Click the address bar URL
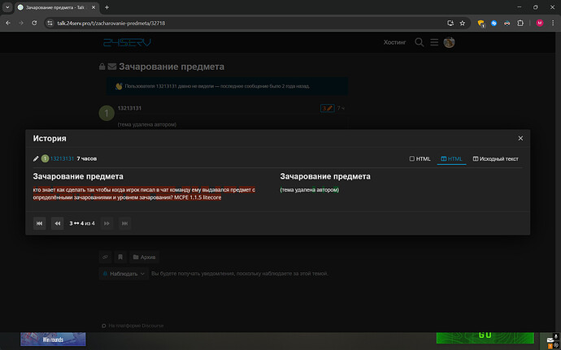The height and width of the screenshot is (350, 561). (111, 23)
